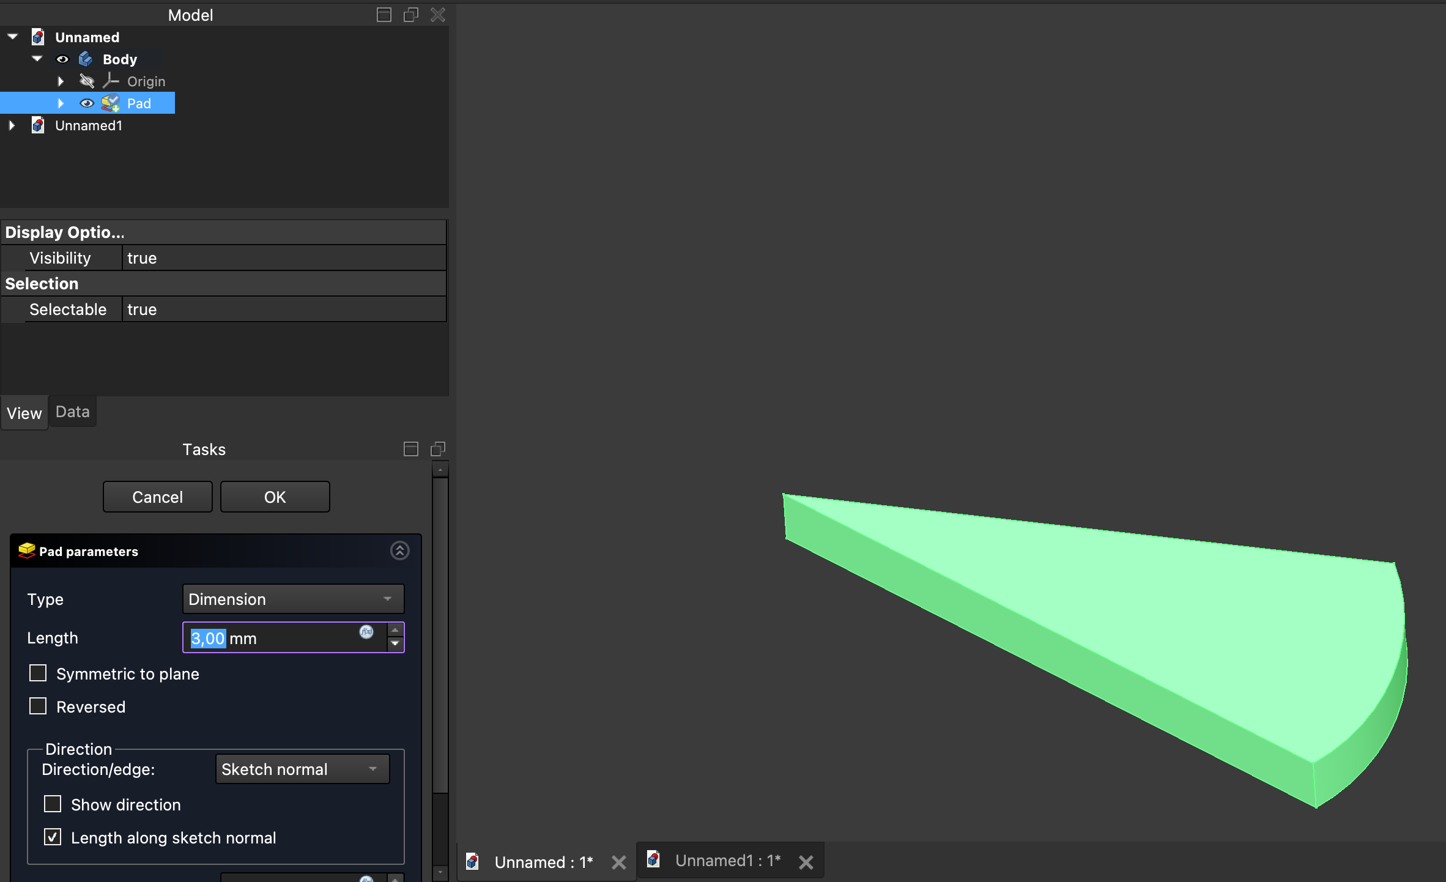Expand the Unnamed1 document tree node
The width and height of the screenshot is (1446, 882).
click(12, 125)
